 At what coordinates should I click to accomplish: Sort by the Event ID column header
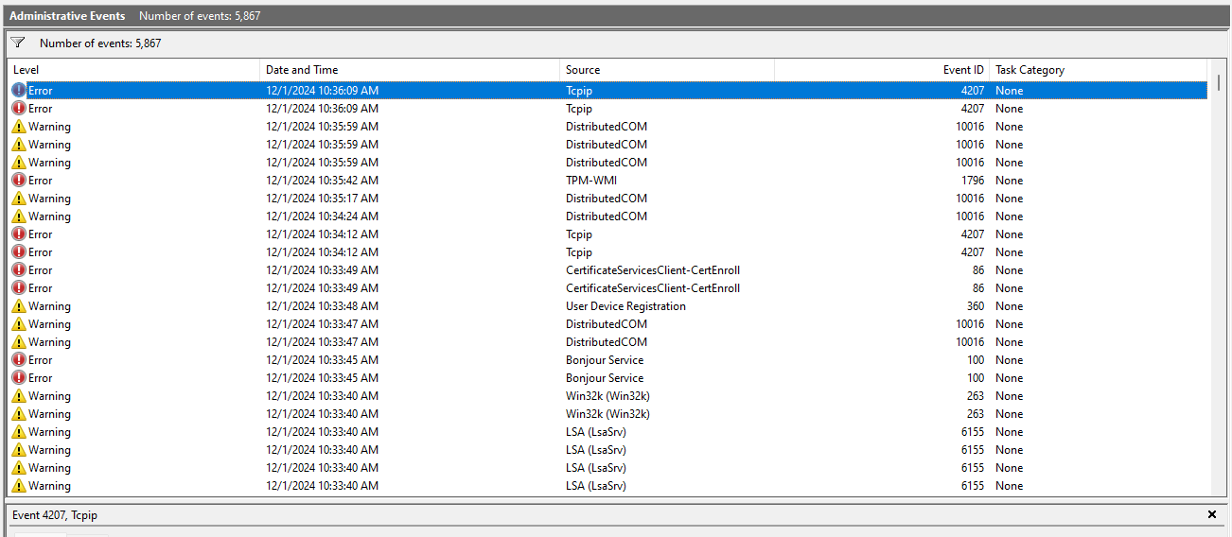tap(882, 70)
